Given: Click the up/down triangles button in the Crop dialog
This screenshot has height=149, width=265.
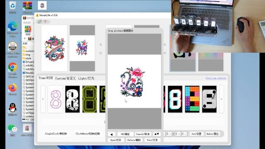Looking at the screenshot, I should point(157,134).
